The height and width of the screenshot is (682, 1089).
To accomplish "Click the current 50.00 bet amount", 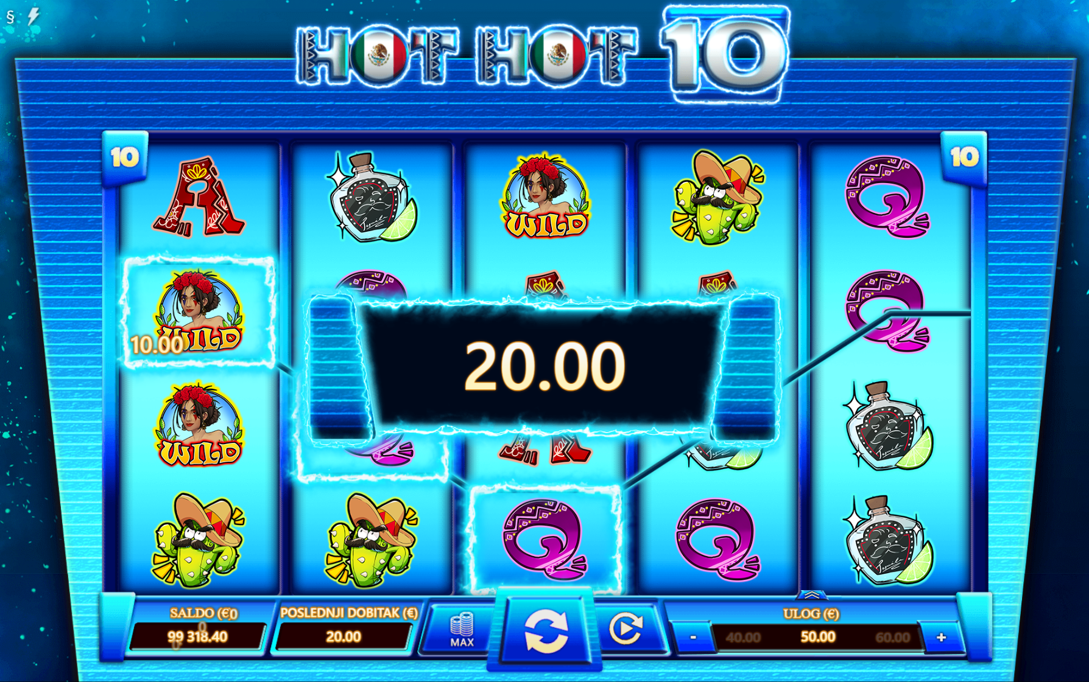I will tap(817, 637).
